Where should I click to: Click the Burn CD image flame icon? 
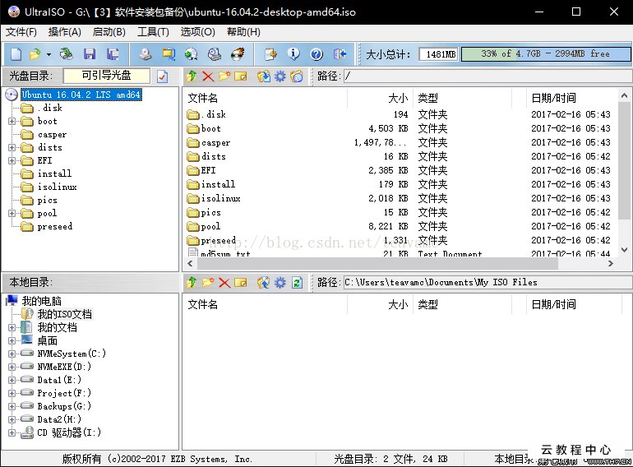(x=238, y=54)
